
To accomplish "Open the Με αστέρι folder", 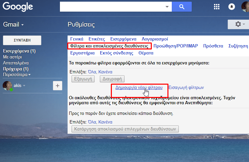I will 12,57.
